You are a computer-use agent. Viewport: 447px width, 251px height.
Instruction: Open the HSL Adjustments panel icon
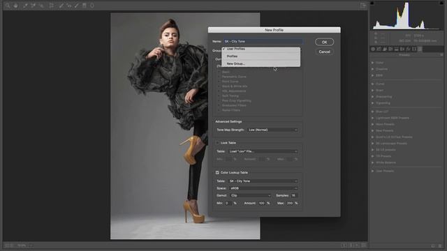click(390, 49)
